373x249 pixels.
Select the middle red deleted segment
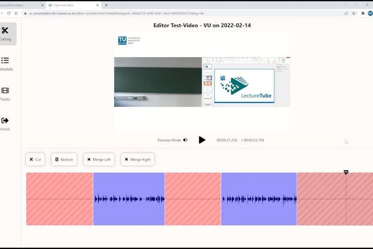pos(193,199)
